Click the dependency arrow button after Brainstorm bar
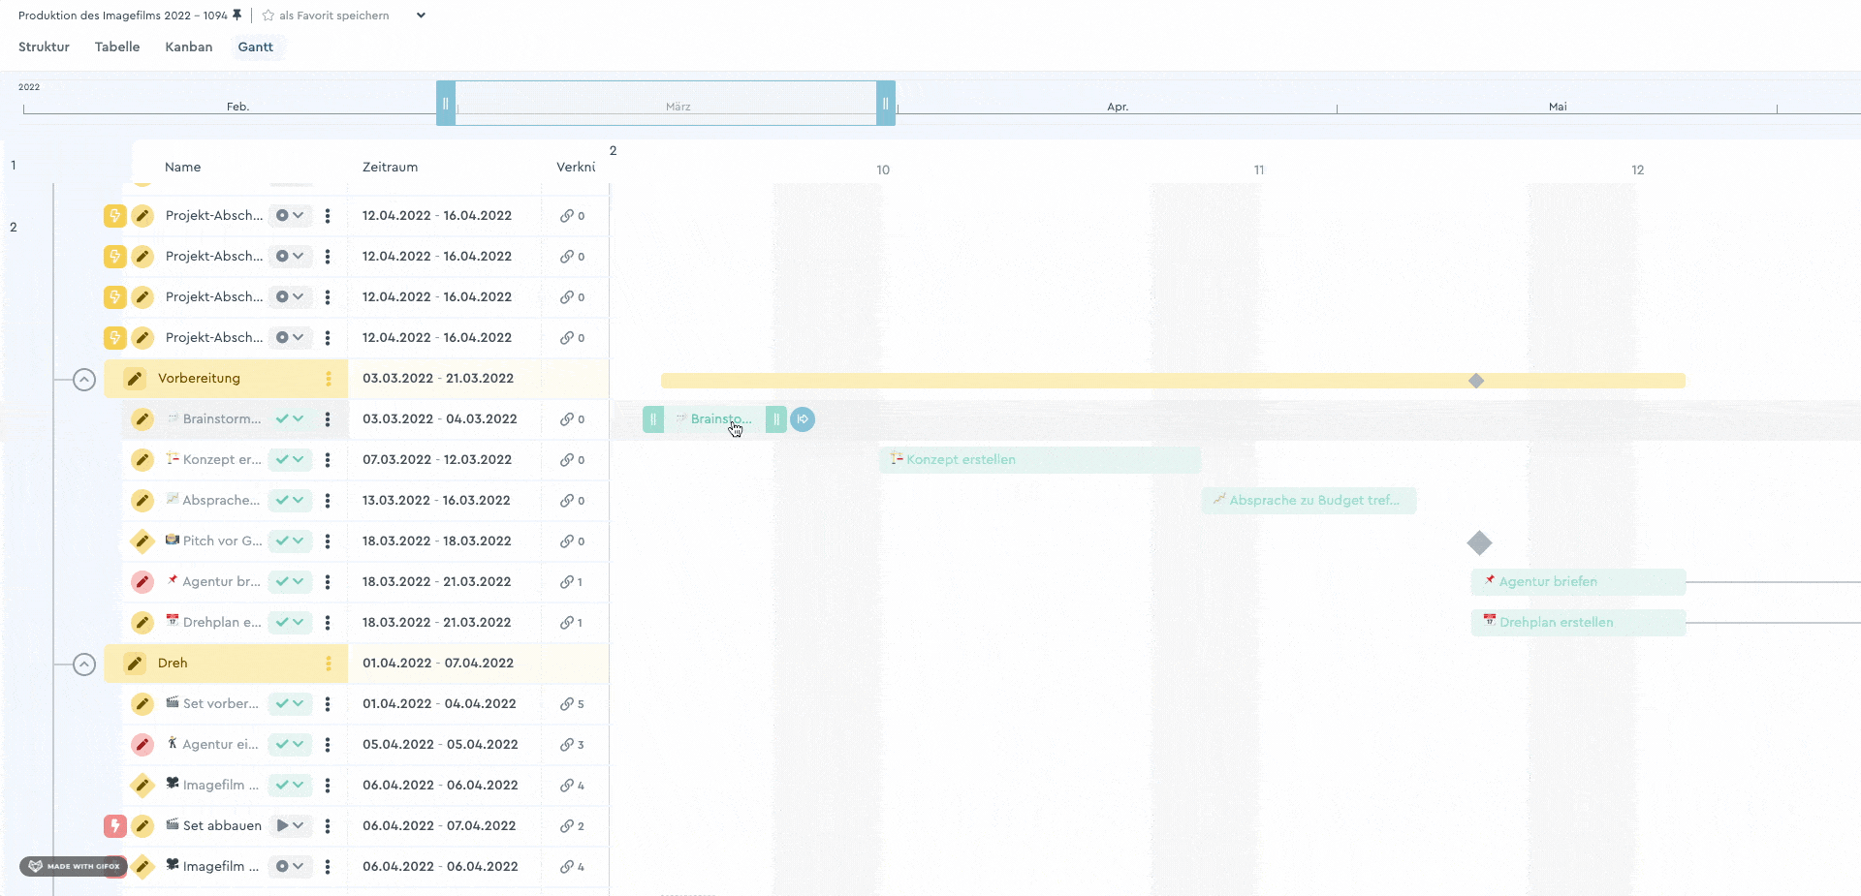 tap(803, 419)
